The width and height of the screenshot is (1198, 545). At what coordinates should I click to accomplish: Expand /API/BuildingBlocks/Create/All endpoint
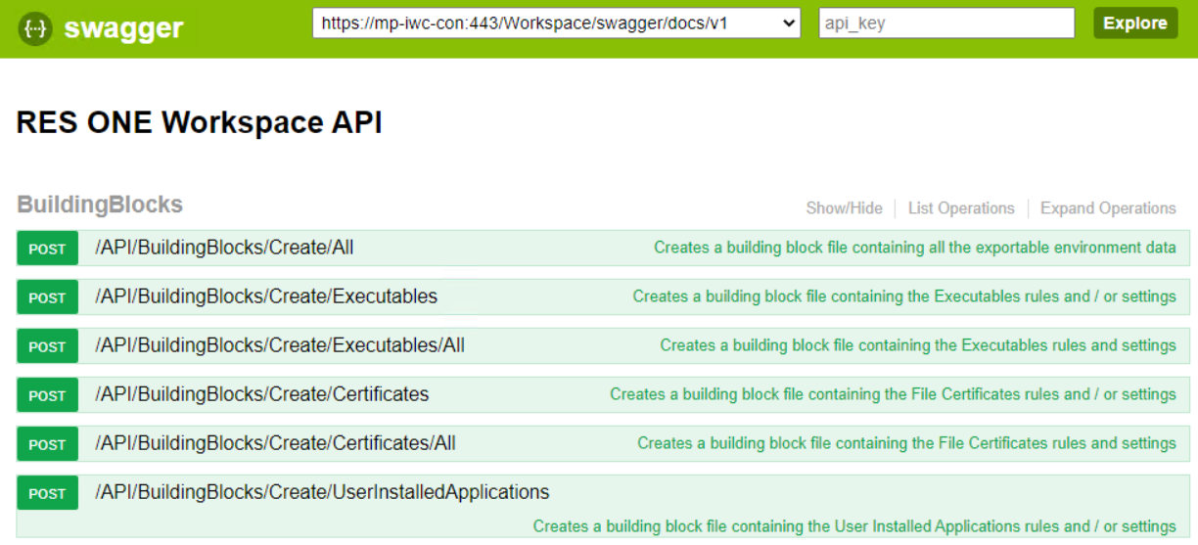[224, 248]
